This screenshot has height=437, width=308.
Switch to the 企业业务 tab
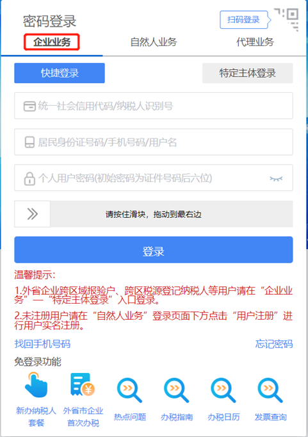click(52, 42)
